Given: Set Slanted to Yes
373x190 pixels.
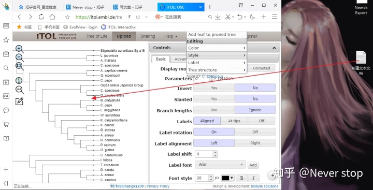Looking at the screenshot, I should click(x=214, y=99).
